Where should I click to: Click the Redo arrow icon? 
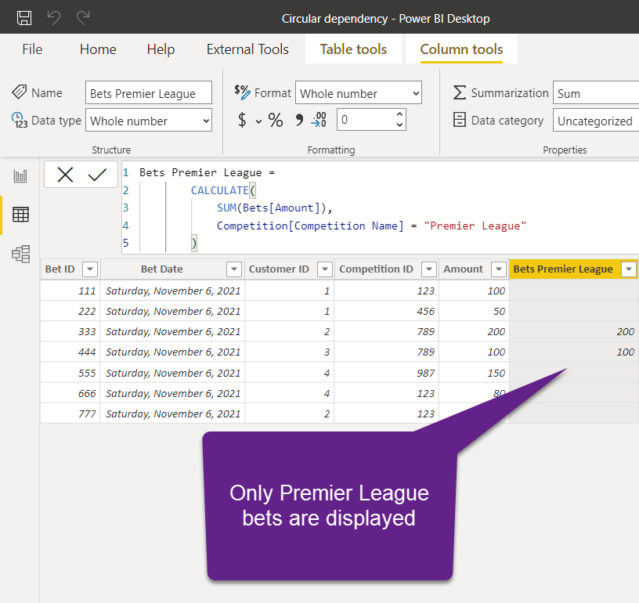[83, 17]
